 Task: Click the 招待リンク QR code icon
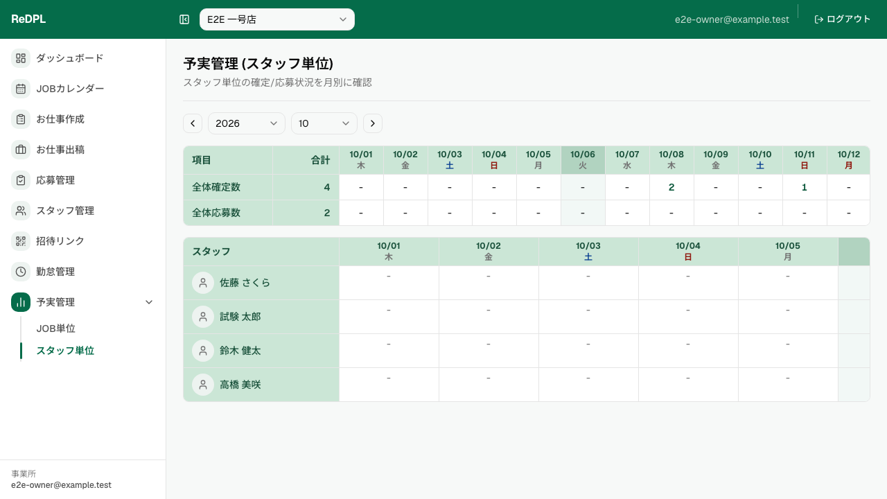click(21, 241)
